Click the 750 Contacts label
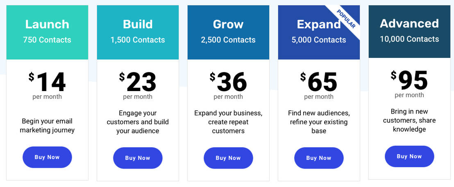454x187 pixels. click(x=47, y=40)
